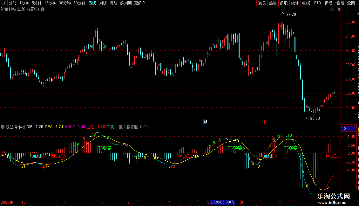This screenshot has width=359, height=206.
Task: Click the -1.00 indicator axis label
Action: pos(350,170)
